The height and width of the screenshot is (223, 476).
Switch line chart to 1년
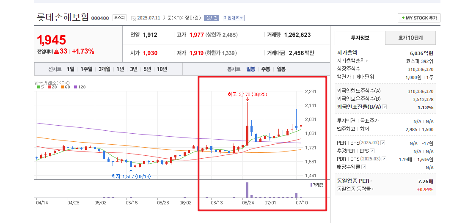pyautogui.click(x=120, y=69)
